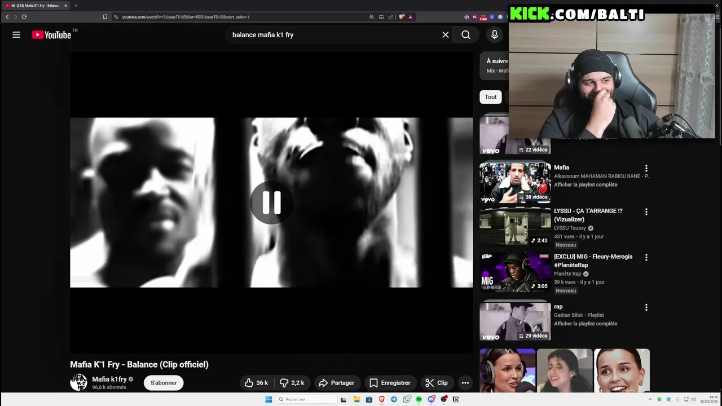Screen dimensions: 722x406
Task: Save video with Enregistrer button
Action: pos(390,383)
